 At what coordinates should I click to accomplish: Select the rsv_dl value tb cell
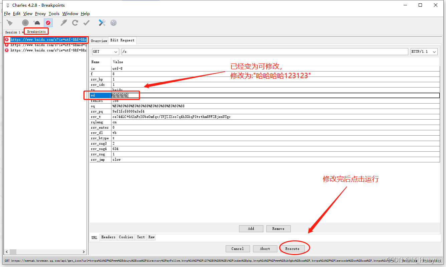[x=275, y=133]
